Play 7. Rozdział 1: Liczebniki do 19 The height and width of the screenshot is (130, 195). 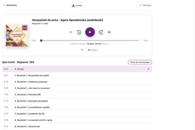(x=77, y=114)
